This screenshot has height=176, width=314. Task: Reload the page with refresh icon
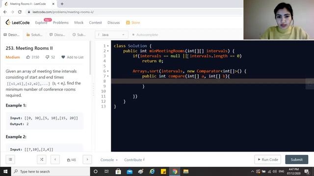[20, 12]
